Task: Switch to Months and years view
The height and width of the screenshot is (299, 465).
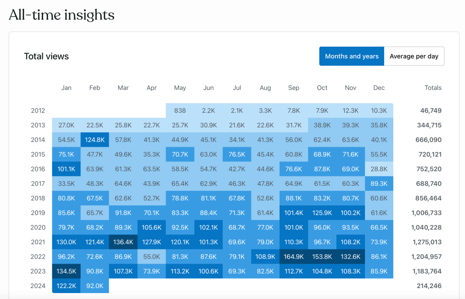Action: tap(351, 56)
